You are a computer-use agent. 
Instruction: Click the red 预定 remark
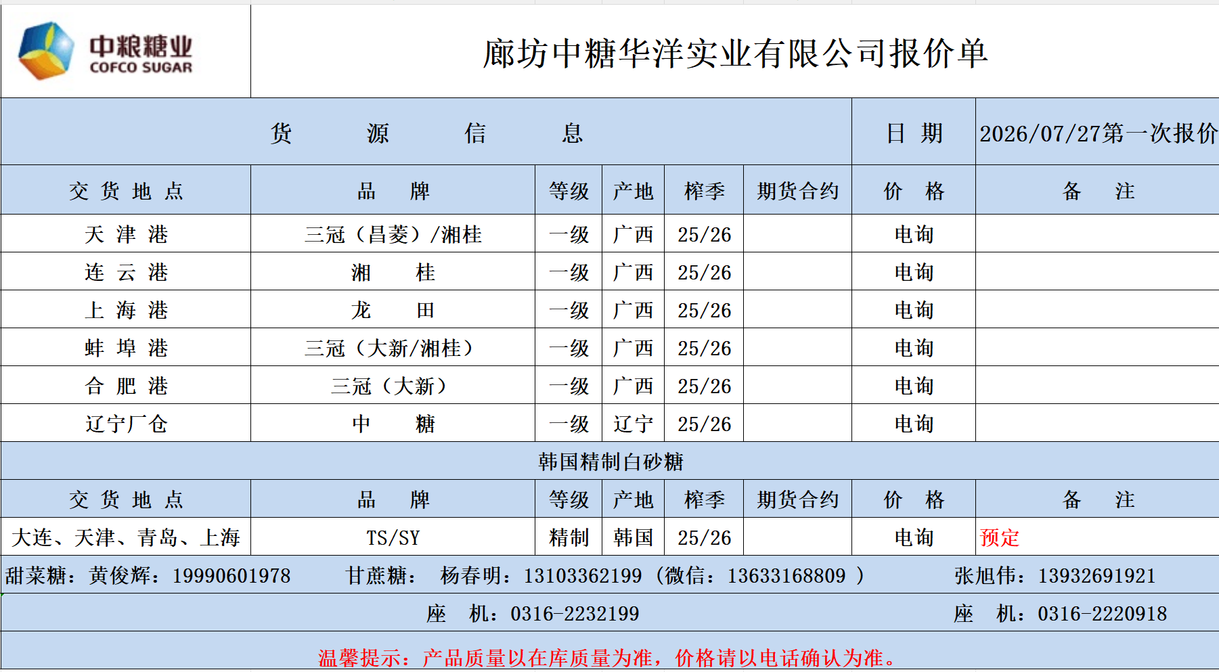coord(1000,537)
